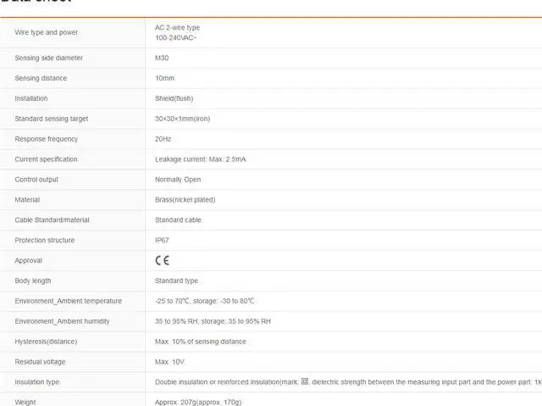Click the 'Body length' row label
542x406 pixels.
pos(32,281)
